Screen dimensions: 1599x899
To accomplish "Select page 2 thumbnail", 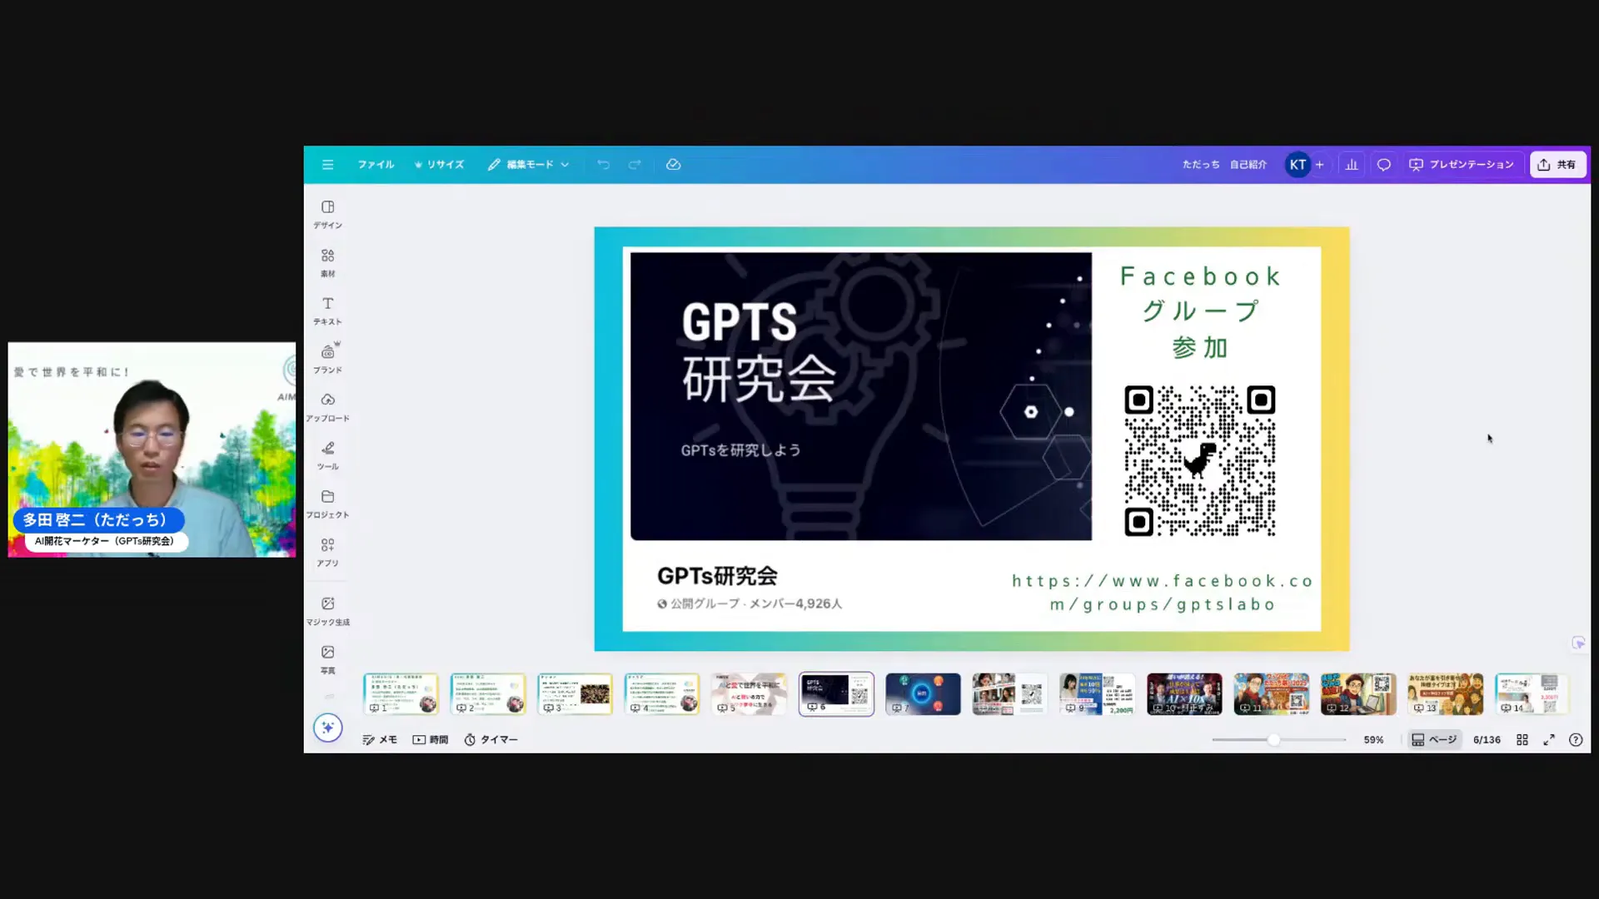I will pos(488,694).
